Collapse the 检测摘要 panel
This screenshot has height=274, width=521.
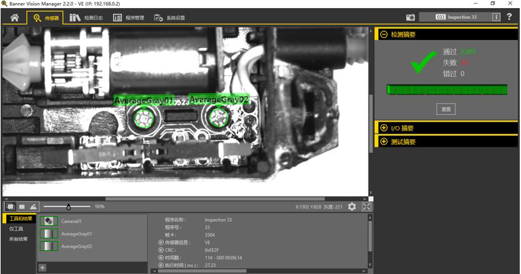384,35
